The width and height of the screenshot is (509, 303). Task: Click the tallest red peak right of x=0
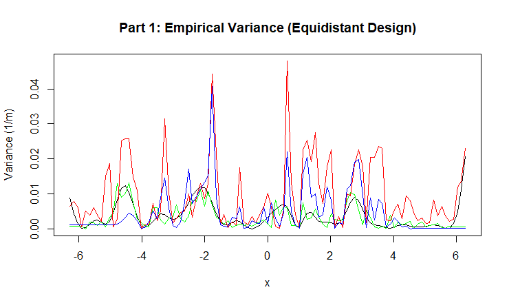pyautogui.click(x=287, y=62)
